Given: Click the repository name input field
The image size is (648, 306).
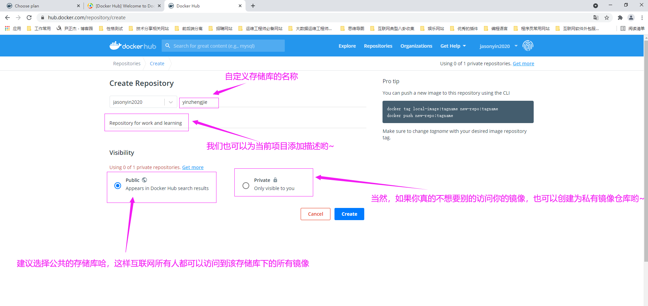Looking at the screenshot, I should 199,102.
